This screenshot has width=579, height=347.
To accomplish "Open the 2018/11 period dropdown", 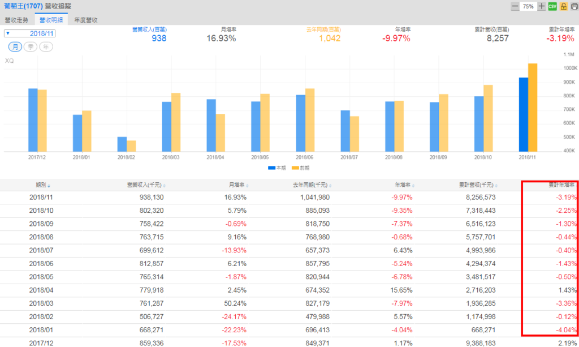I will pyautogui.click(x=29, y=33).
